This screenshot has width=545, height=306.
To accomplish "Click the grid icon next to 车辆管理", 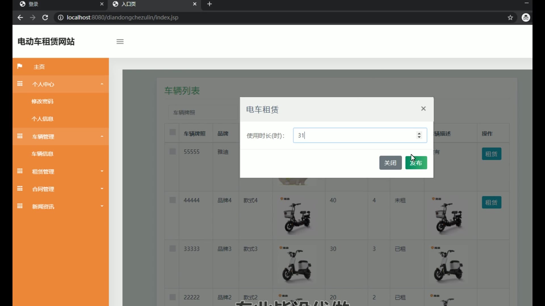I will [20, 136].
